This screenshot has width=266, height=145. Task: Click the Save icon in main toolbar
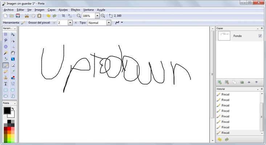18,16
